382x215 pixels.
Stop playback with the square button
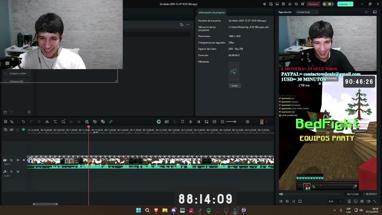[300, 202]
